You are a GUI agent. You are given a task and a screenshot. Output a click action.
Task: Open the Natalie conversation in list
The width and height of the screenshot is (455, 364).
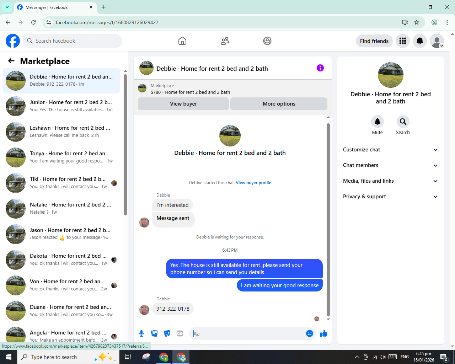pyautogui.click(x=61, y=209)
